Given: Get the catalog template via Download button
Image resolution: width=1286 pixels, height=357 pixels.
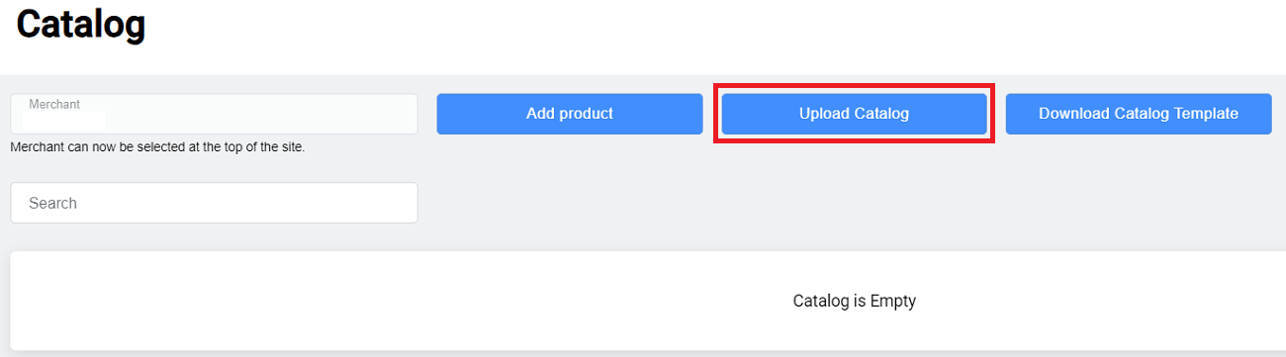Looking at the screenshot, I should (1139, 114).
